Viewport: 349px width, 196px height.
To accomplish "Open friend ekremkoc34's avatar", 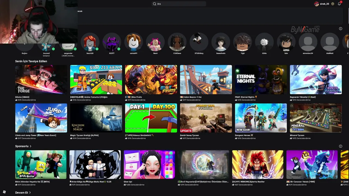I will [308, 42].
